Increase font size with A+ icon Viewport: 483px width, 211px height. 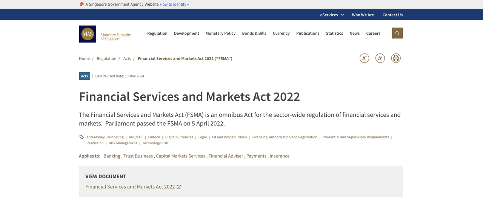(x=380, y=58)
